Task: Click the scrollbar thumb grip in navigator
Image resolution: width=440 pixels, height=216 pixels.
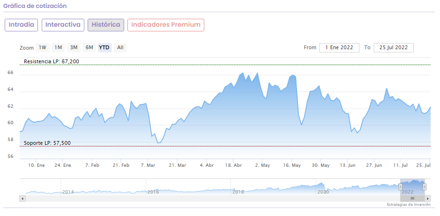Action: [412, 199]
